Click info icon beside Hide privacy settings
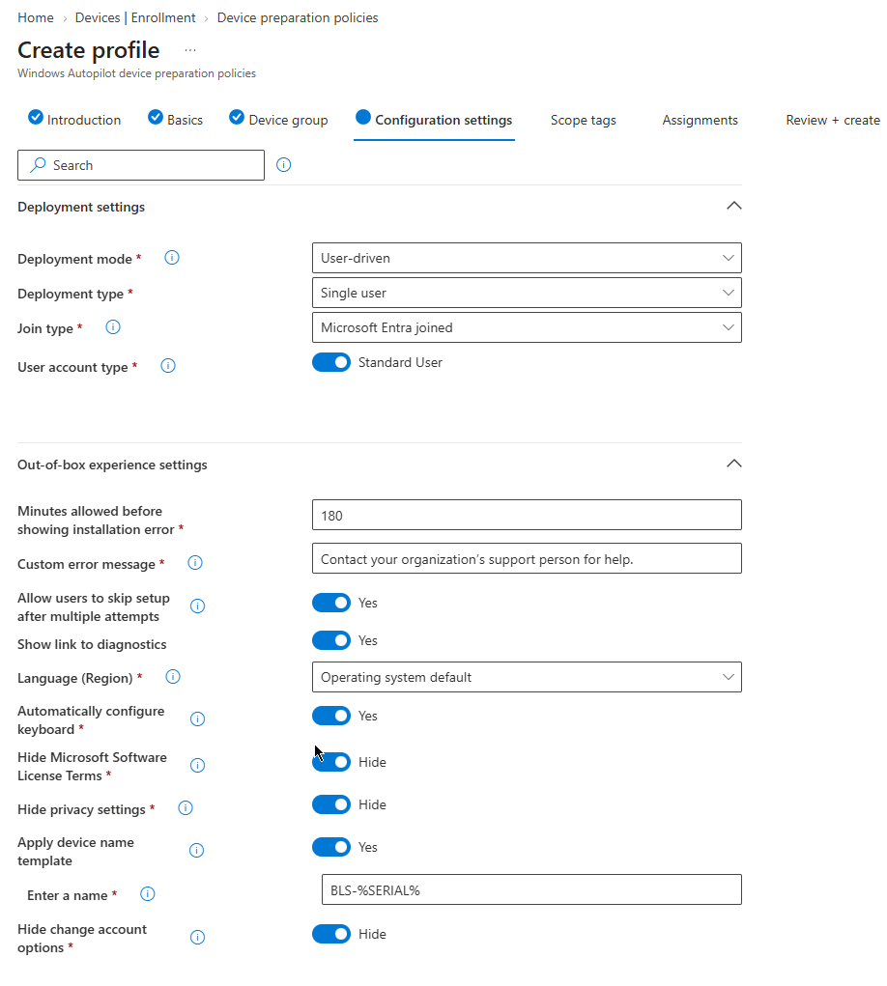 point(185,808)
